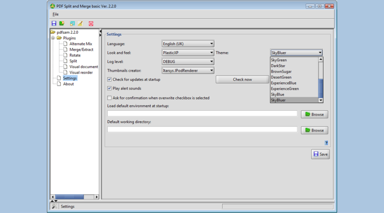384x213 pixels.
Task: Open the Thumbnails creator dropdown
Action: coord(188,70)
